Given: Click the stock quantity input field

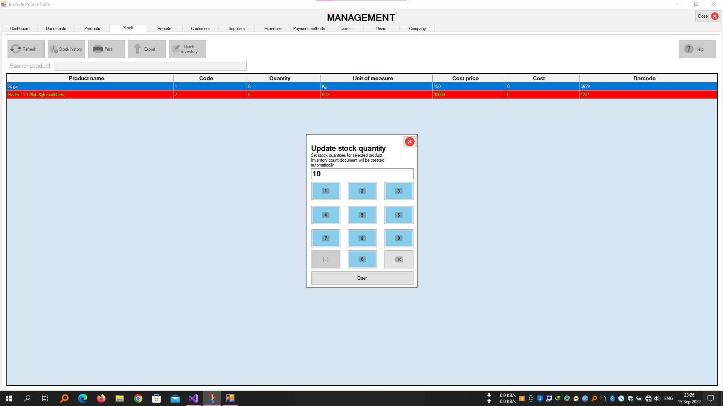Looking at the screenshot, I should point(362,174).
